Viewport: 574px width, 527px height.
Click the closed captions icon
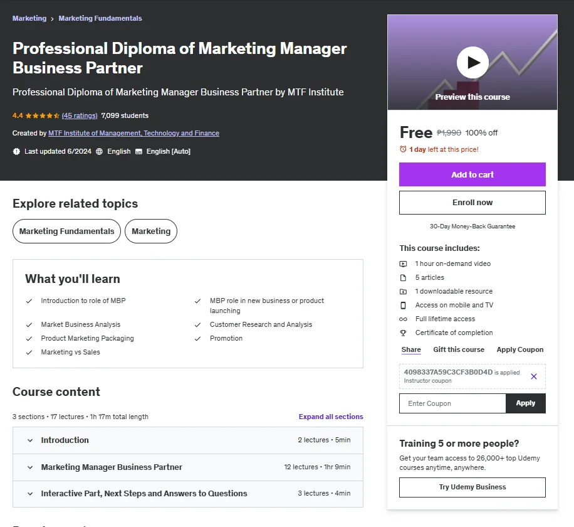point(138,152)
